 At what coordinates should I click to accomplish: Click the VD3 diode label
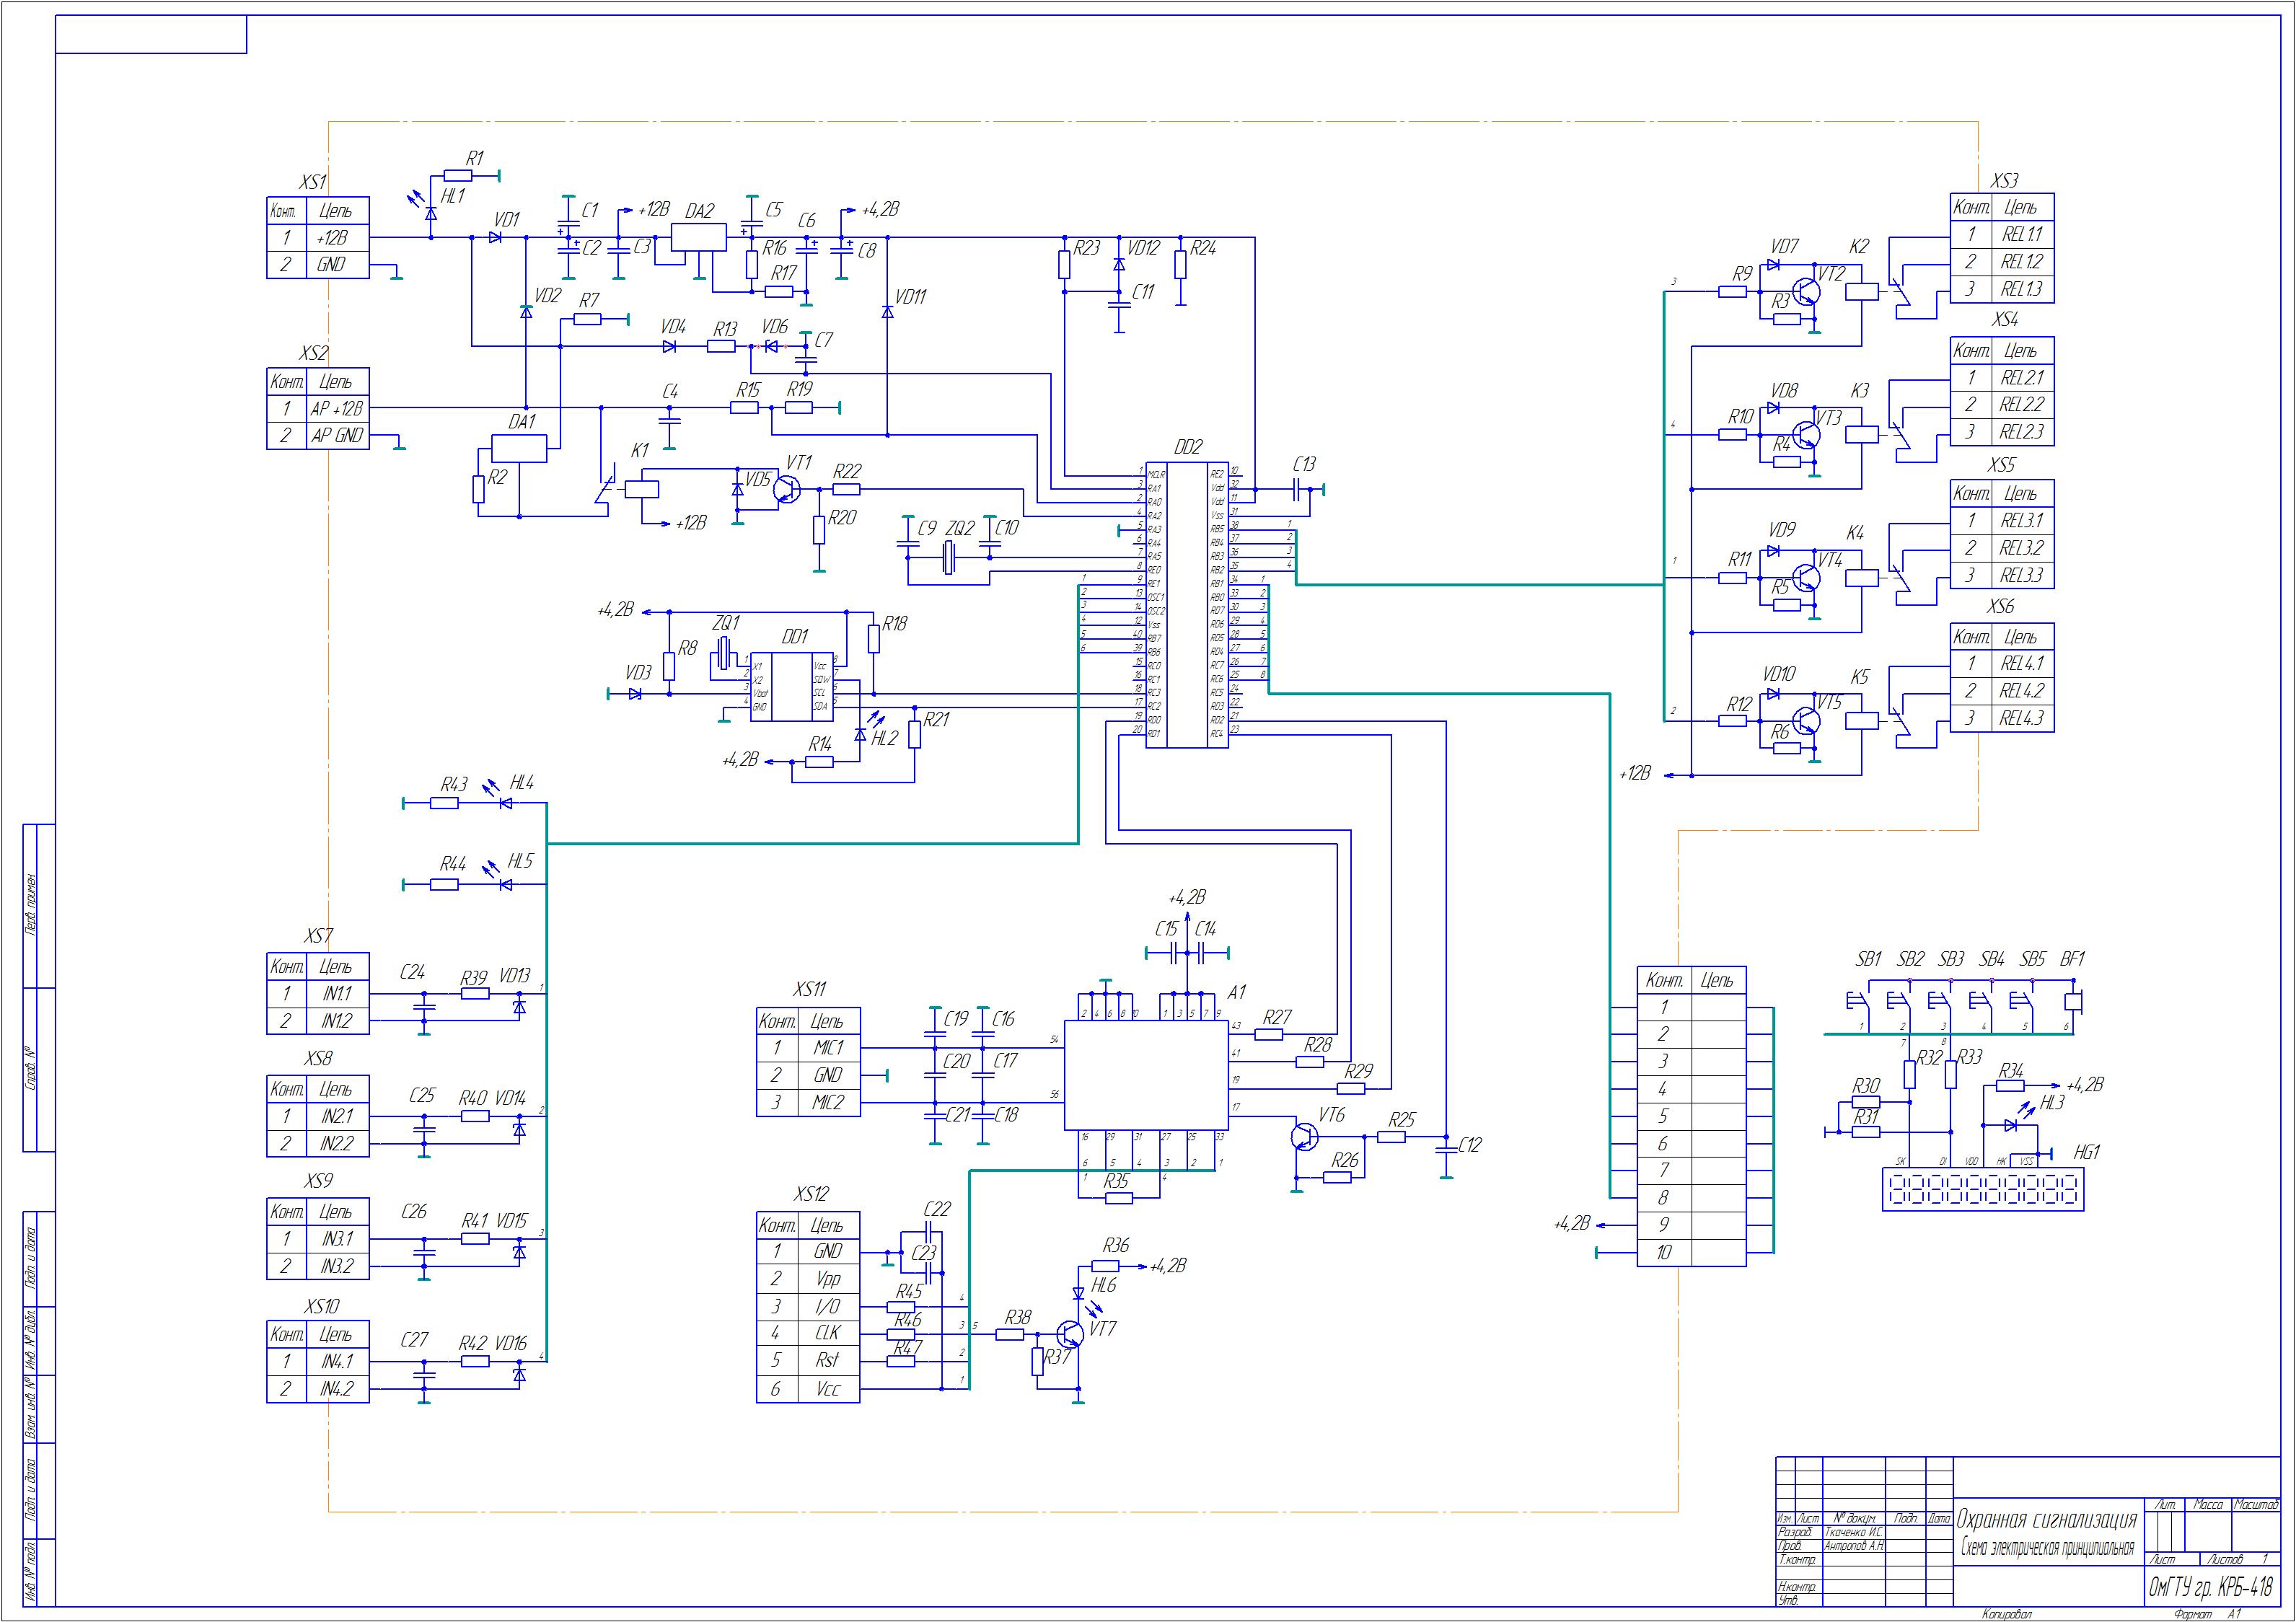(x=639, y=672)
